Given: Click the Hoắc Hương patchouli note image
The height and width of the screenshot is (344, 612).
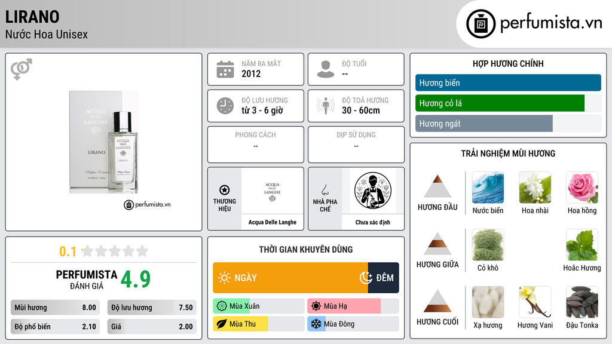Looking at the screenshot, I should pyautogui.click(x=582, y=245).
